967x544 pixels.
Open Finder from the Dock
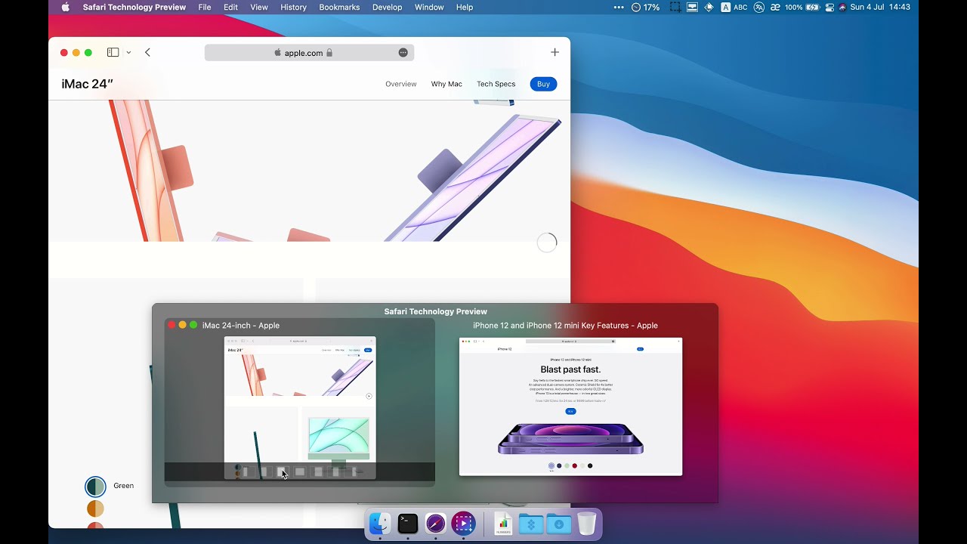pos(380,524)
